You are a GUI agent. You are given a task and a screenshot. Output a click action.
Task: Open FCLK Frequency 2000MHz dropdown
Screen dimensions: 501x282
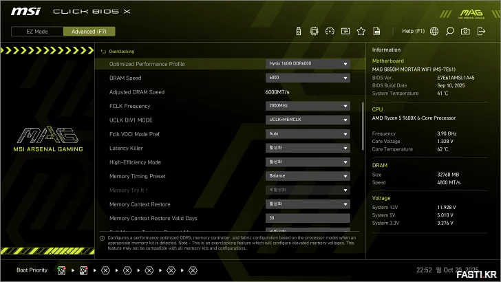308,106
